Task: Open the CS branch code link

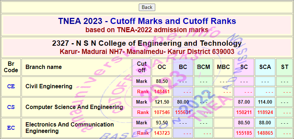Action: (x=11, y=107)
